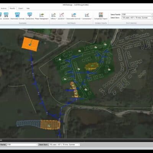Screen dimensions: 153x153
Task: Expand the Inflows item results dropdown
Action: [54, 16]
